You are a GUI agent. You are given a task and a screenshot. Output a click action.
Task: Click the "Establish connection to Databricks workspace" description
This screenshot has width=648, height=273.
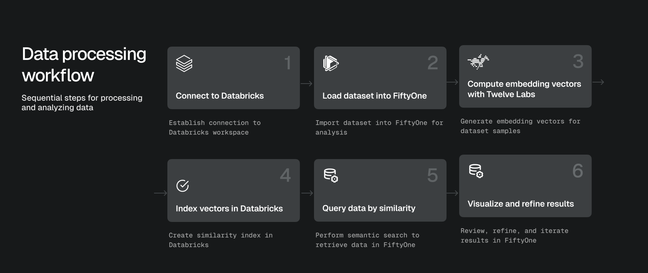point(215,128)
